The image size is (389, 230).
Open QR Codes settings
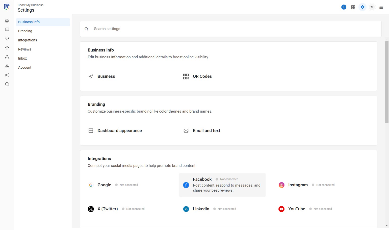point(202,76)
